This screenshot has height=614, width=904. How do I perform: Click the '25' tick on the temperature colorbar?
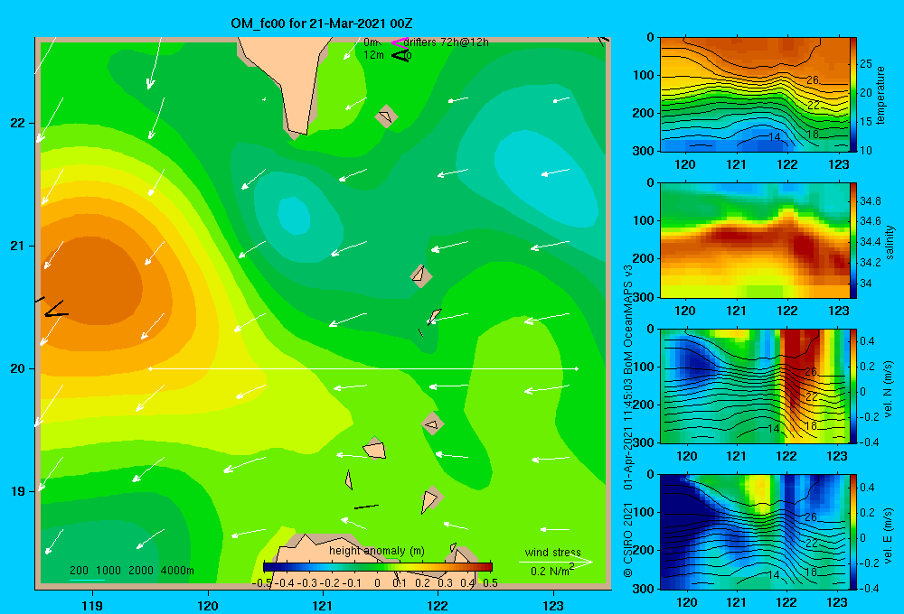(x=865, y=63)
